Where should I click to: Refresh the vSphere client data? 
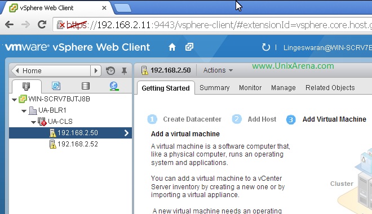(x=266, y=47)
